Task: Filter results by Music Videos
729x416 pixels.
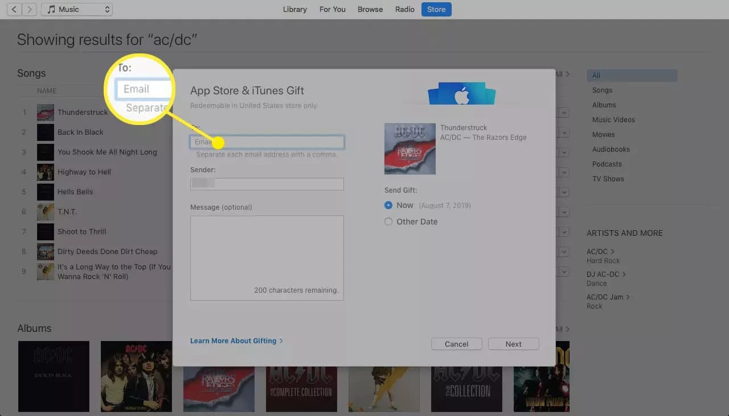Action: 613,119
